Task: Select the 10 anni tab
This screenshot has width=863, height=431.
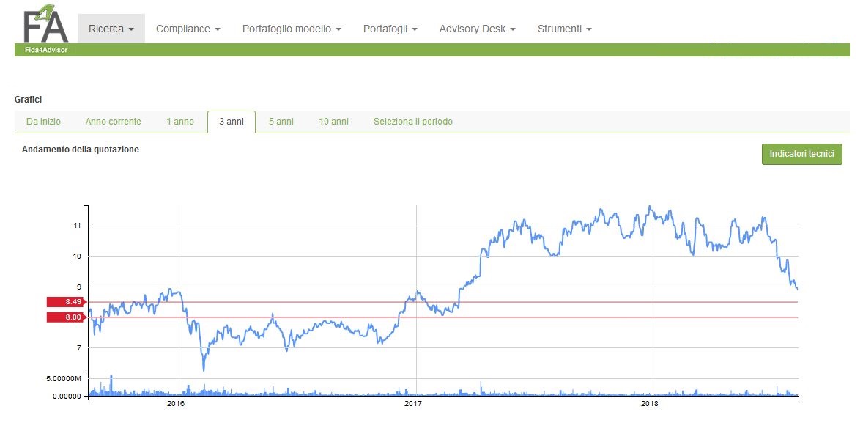Action: point(333,122)
